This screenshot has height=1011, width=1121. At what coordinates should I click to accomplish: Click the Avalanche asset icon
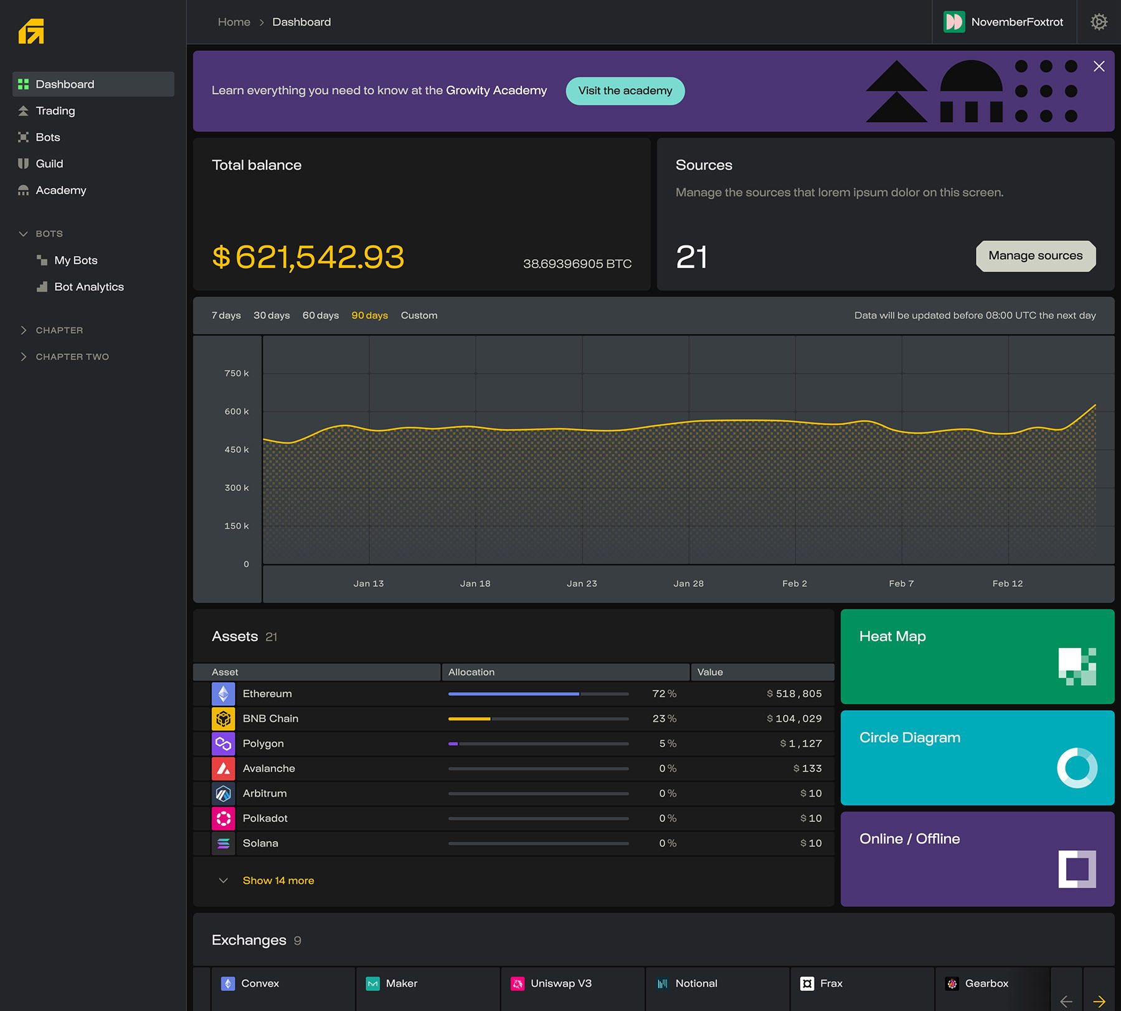click(x=224, y=769)
